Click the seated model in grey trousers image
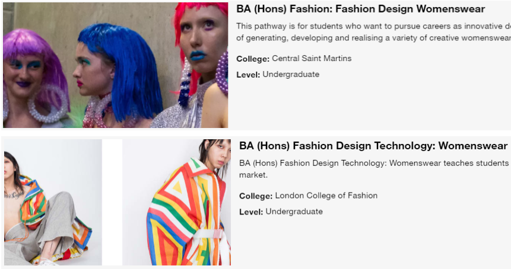511x269 pixels. pos(53,202)
